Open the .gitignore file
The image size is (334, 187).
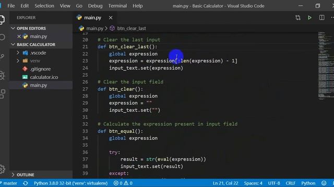[40, 69]
